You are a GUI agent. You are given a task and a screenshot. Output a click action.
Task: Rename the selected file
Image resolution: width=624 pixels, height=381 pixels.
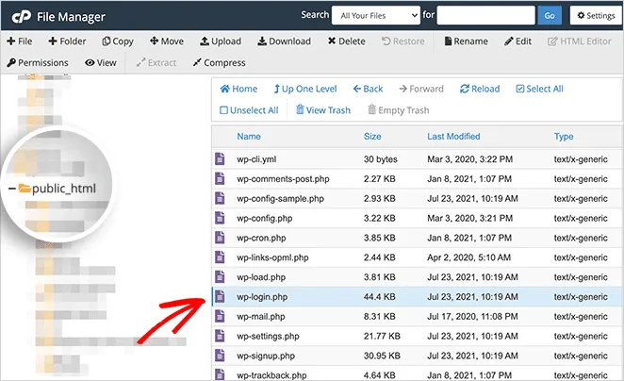pos(466,41)
